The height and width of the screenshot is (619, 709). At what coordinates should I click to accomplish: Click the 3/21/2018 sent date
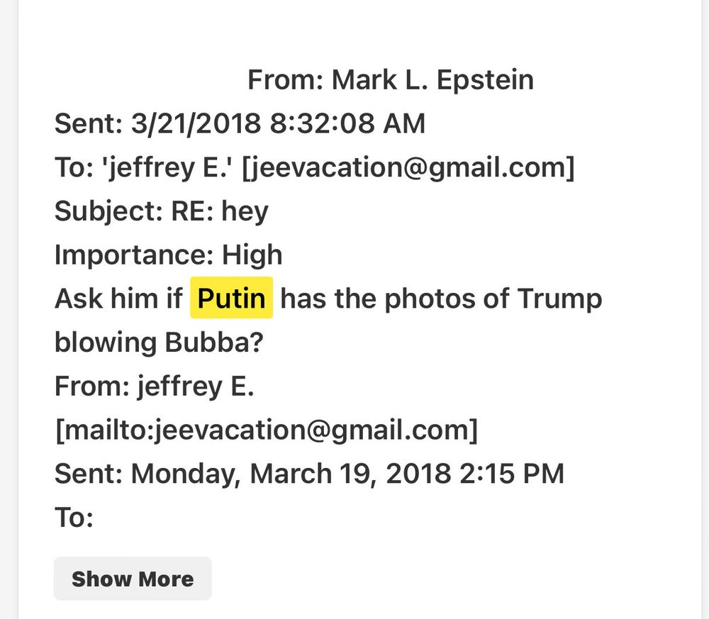tap(196, 124)
